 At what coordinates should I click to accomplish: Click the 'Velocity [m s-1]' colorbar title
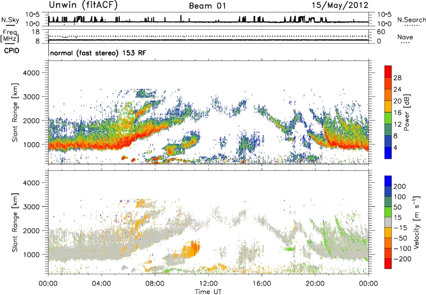[416, 223]
